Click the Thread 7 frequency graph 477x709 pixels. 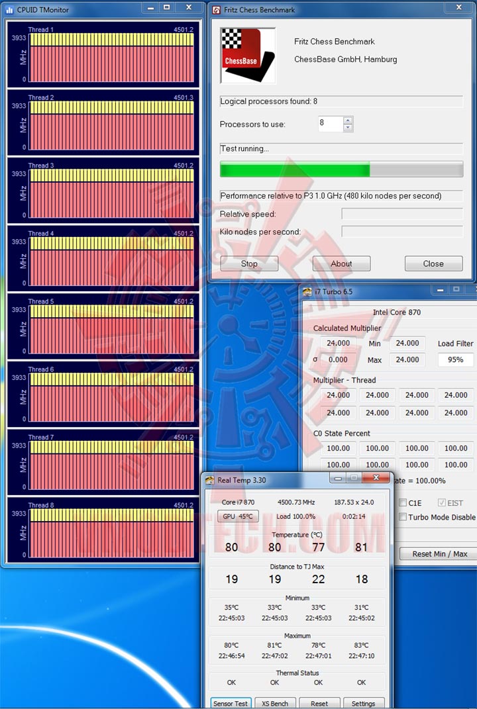[x=112, y=465]
